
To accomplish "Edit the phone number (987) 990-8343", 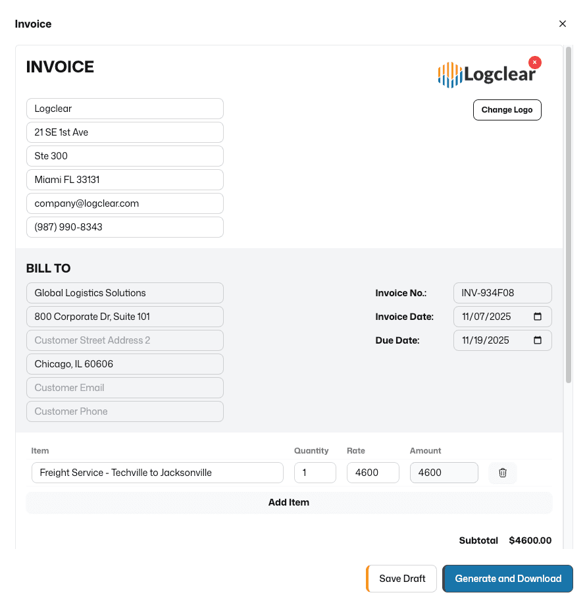I will tap(124, 227).
